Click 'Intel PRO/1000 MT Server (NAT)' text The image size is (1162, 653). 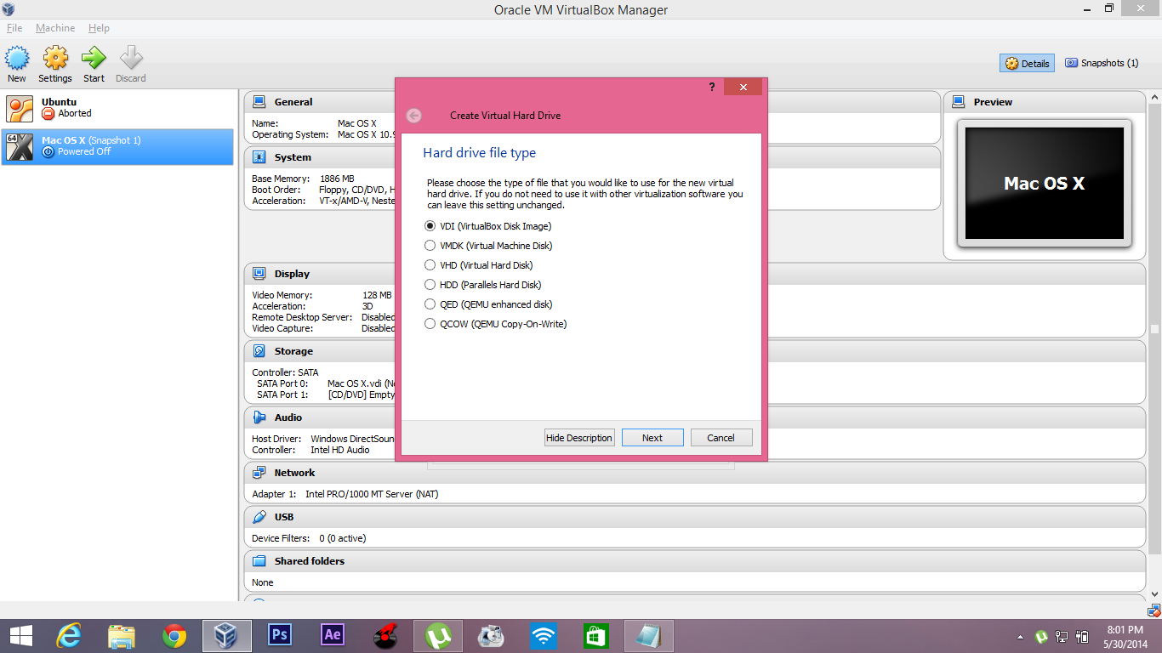pyautogui.click(x=373, y=494)
